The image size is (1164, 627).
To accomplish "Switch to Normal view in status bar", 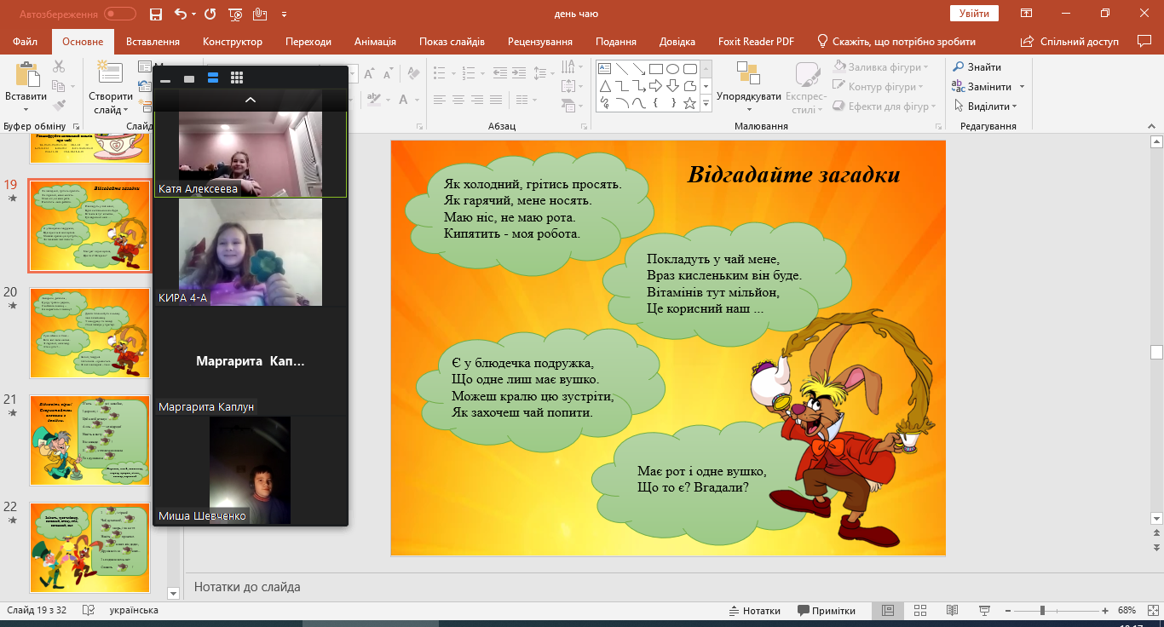I will click(x=887, y=611).
